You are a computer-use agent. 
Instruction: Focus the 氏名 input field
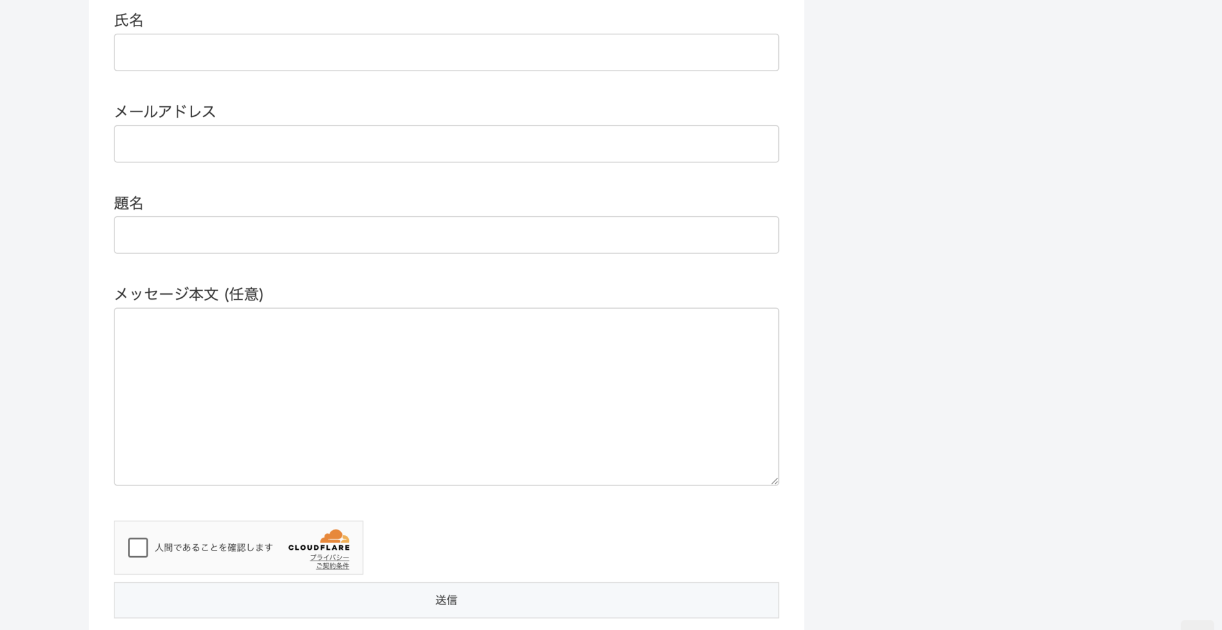[x=446, y=52]
